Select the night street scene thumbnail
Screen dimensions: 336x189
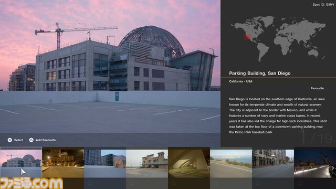[63, 163]
